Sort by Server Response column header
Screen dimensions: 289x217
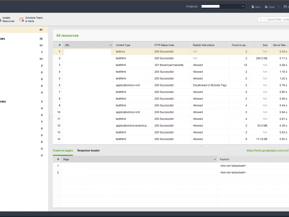tap(279, 45)
